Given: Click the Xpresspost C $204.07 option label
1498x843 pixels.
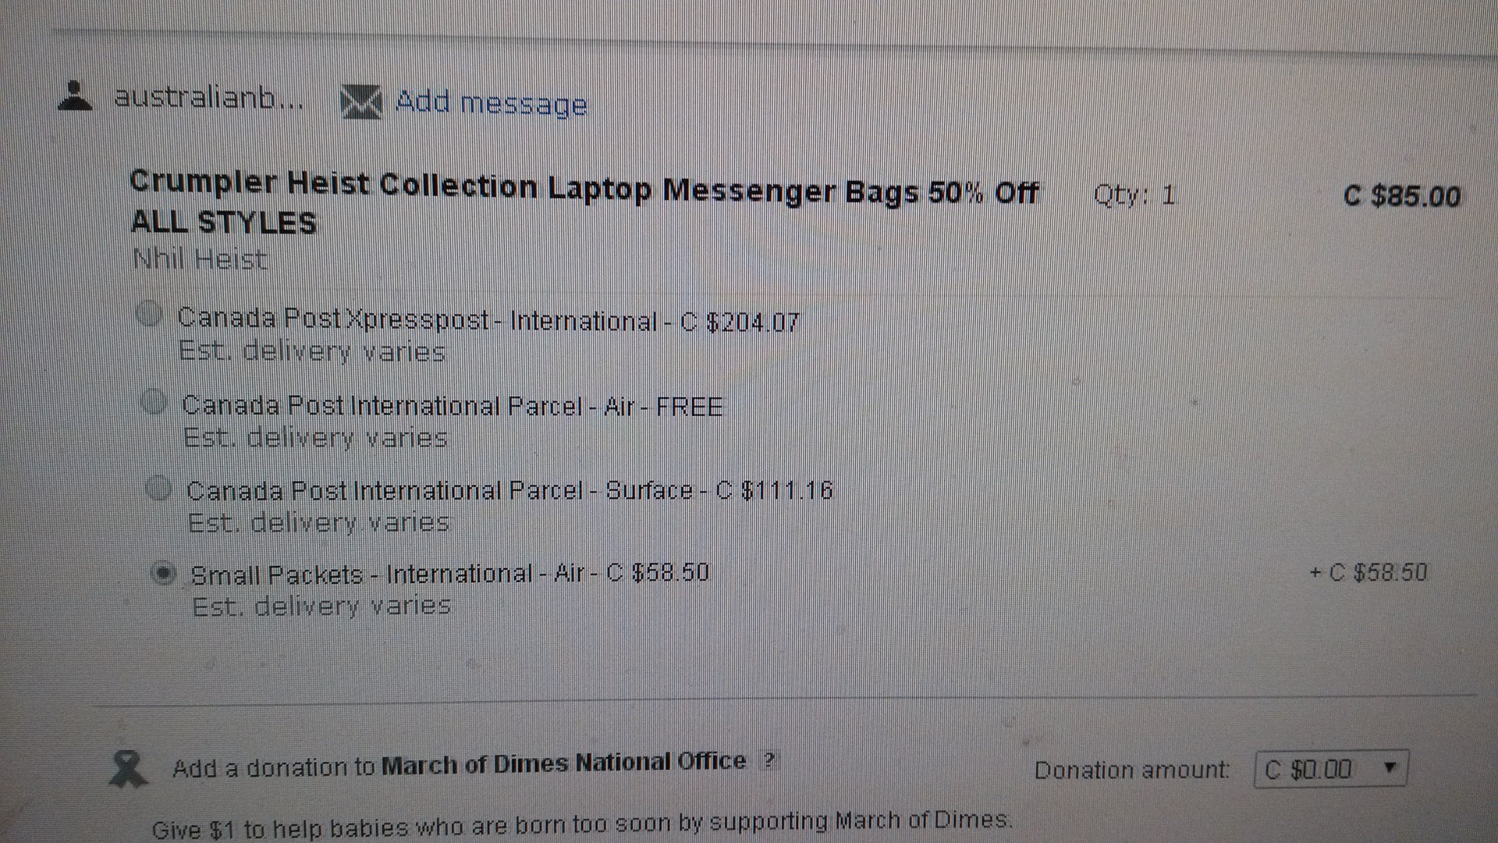Looking at the screenshot, I should click(488, 320).
